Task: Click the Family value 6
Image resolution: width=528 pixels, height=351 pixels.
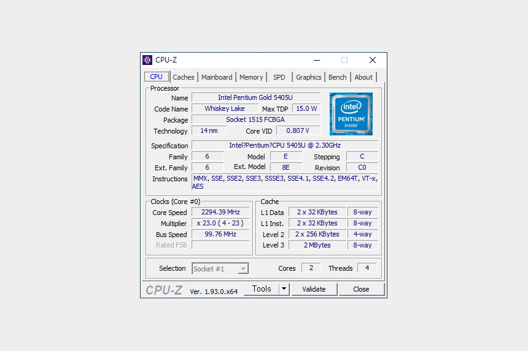Action: coord(208,157)
